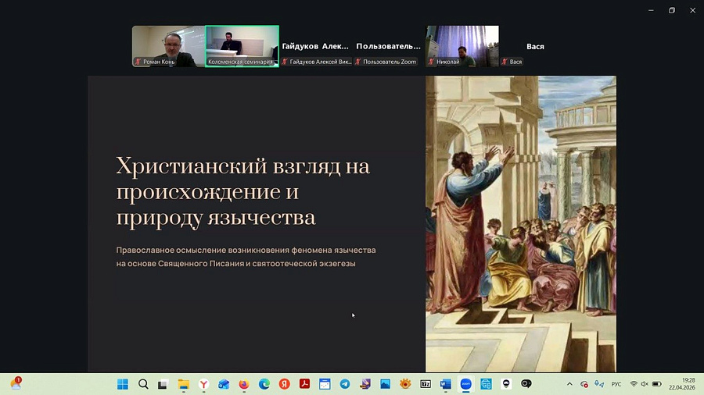Select the Роман Конь video thumbnail

(168, 46)
